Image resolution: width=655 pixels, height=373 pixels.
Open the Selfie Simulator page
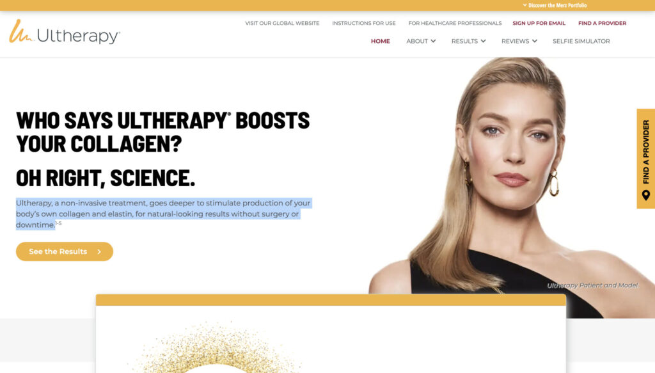581,41
